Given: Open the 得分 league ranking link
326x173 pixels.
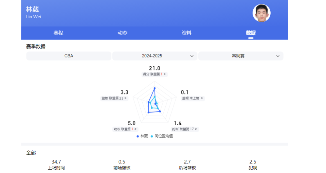Looking at the screenshot, I should pyautogui.click(x=155, y=74).
